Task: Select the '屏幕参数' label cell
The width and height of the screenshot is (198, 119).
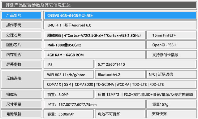Action: [x=21, y=64]
